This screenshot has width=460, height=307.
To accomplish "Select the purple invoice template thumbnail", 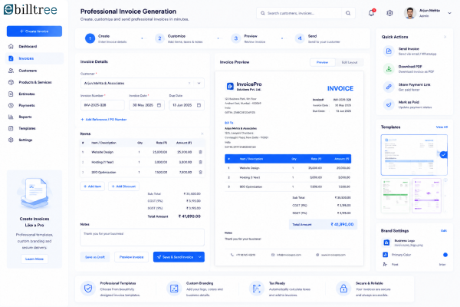I will click(426, 196).
